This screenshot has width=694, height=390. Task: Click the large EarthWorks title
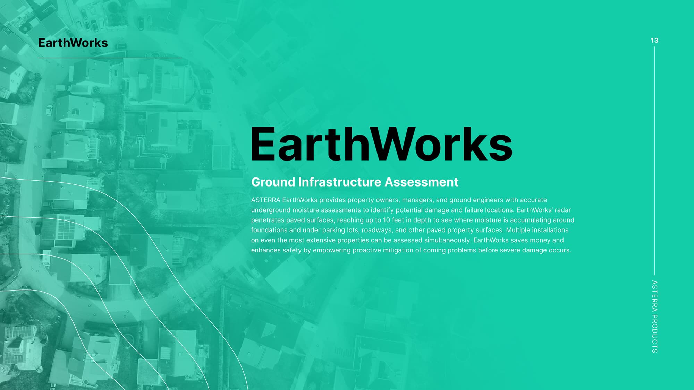(x=381, y=144)
